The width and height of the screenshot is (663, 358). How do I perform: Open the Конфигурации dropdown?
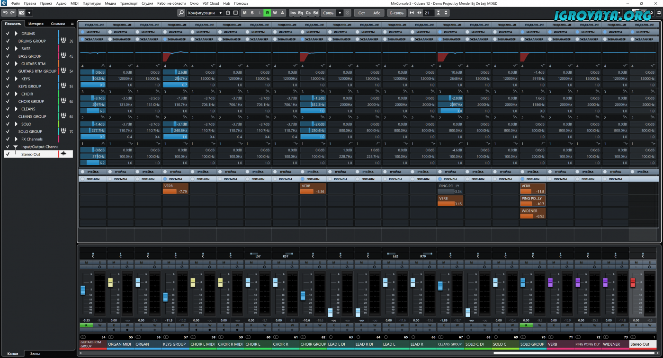(x=205, y=13)
